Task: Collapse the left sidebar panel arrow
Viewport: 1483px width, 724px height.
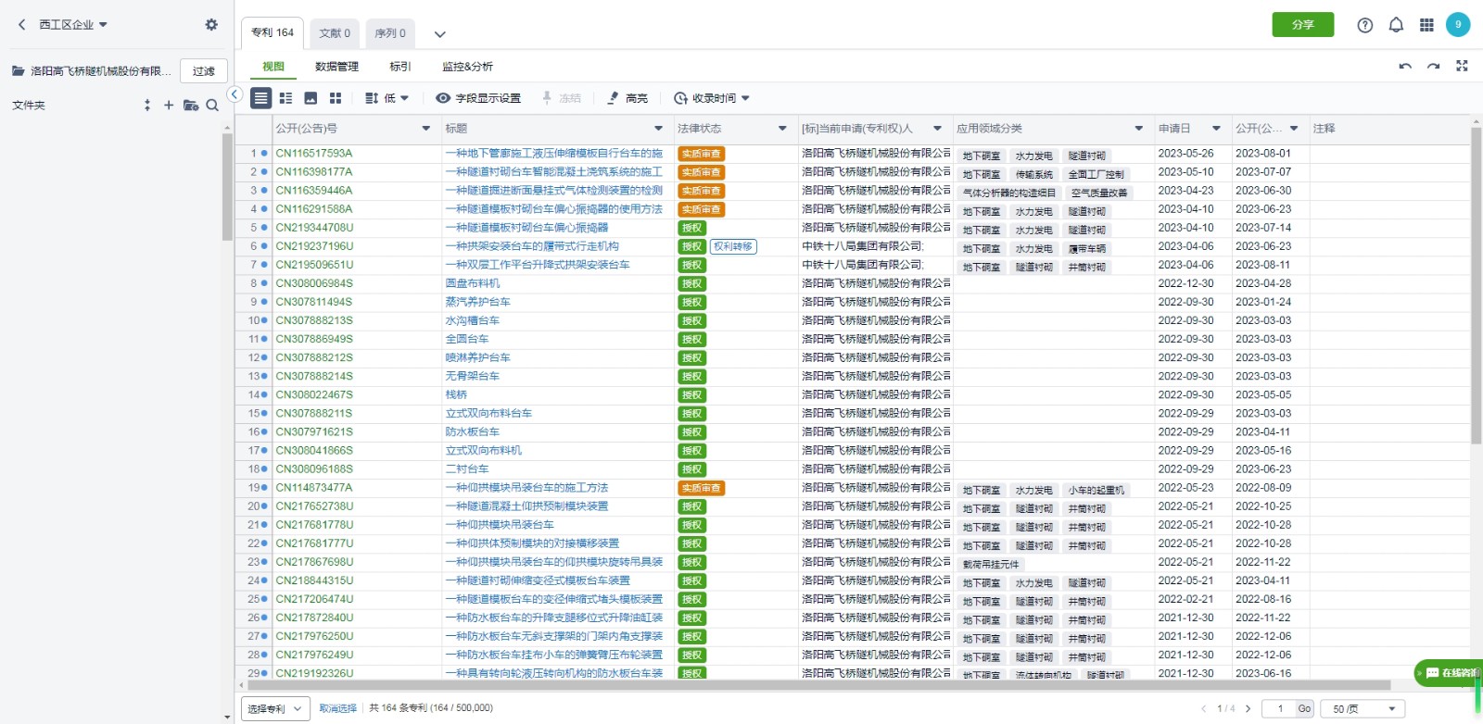Action: coord(234,94)
